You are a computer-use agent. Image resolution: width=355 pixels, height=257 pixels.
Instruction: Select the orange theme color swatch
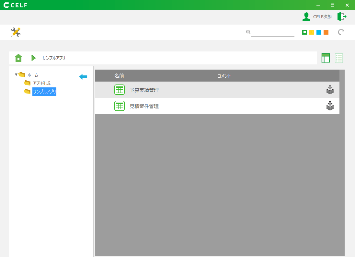[x=326, y=32]
